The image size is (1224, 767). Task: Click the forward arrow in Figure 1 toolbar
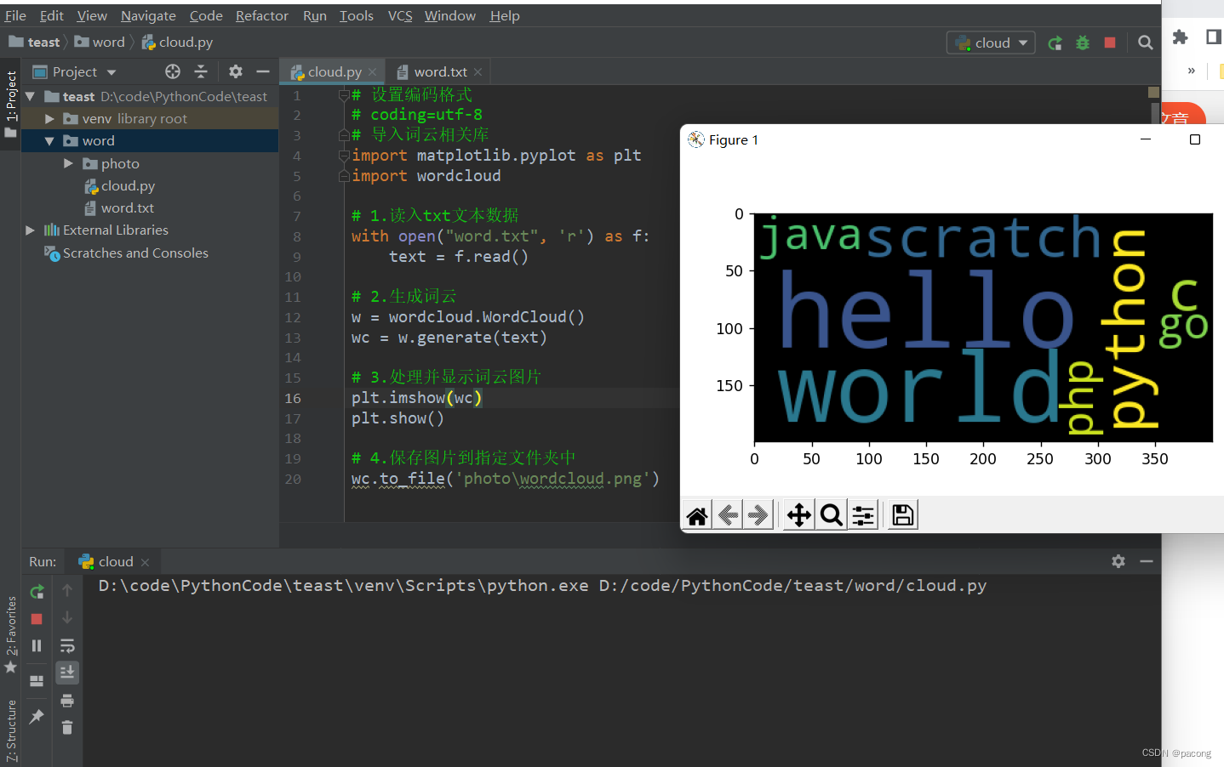coord(758,515)
